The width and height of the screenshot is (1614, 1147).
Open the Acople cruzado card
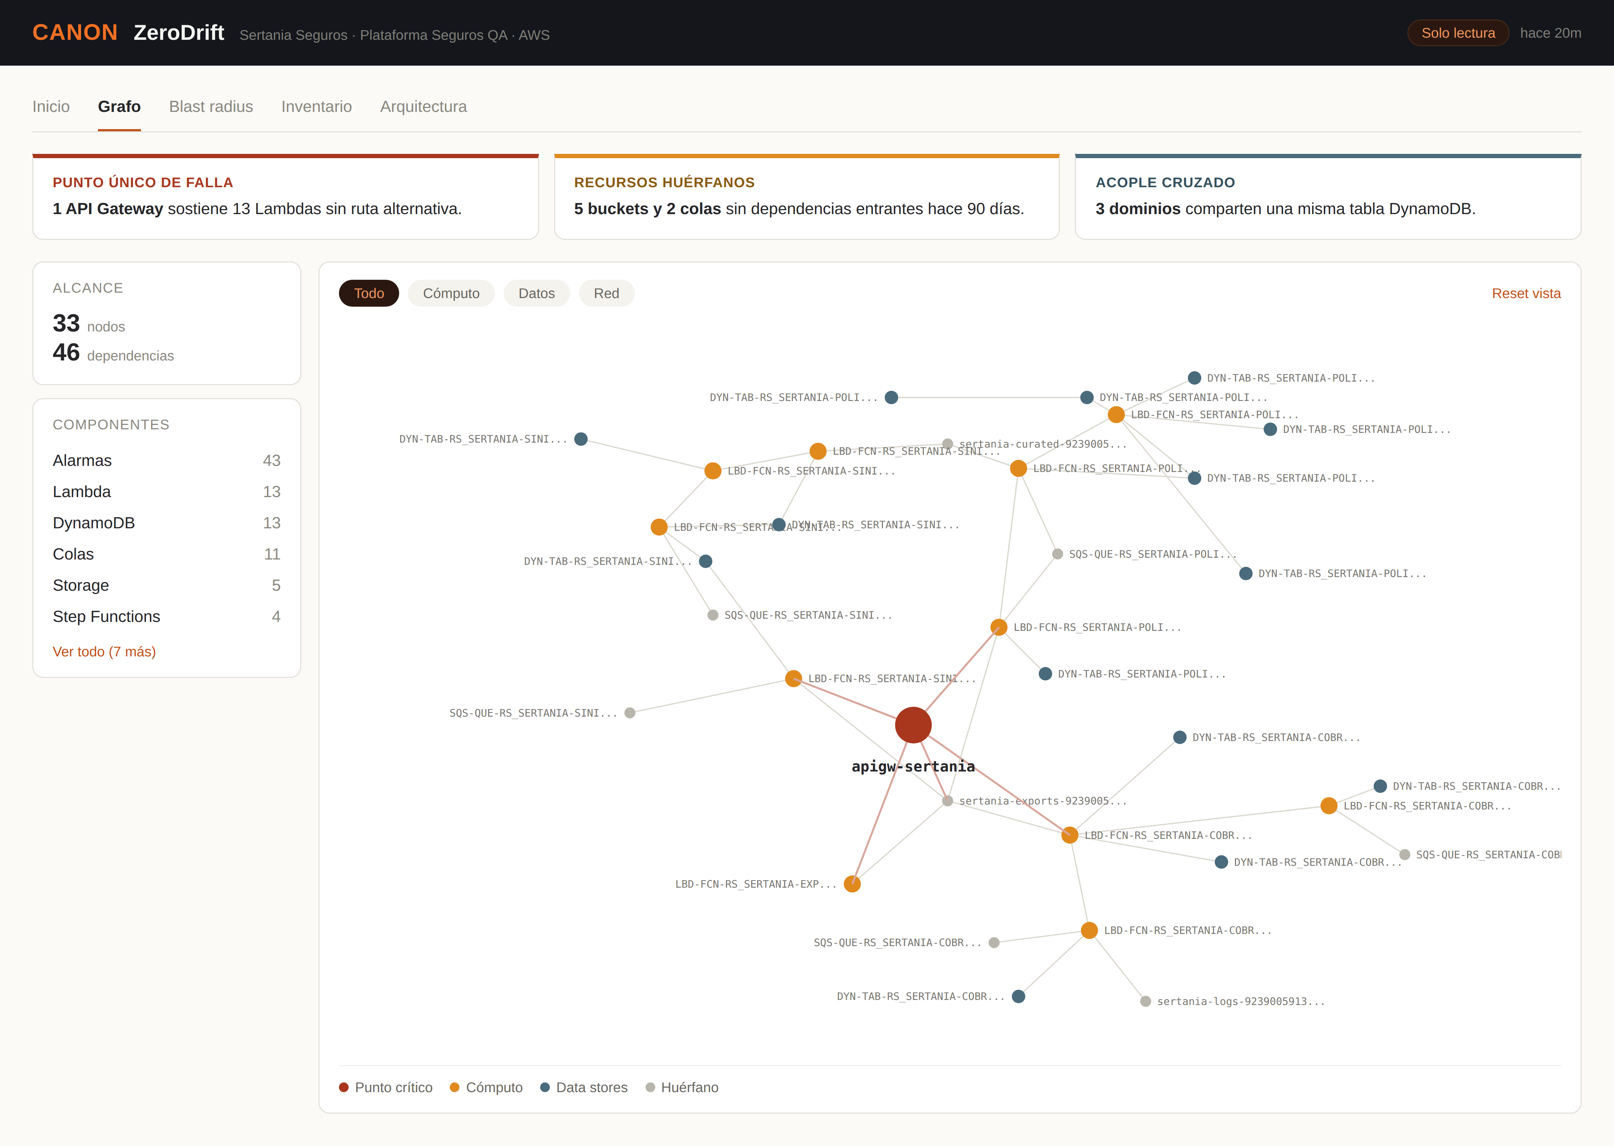tap(1327, 197)
